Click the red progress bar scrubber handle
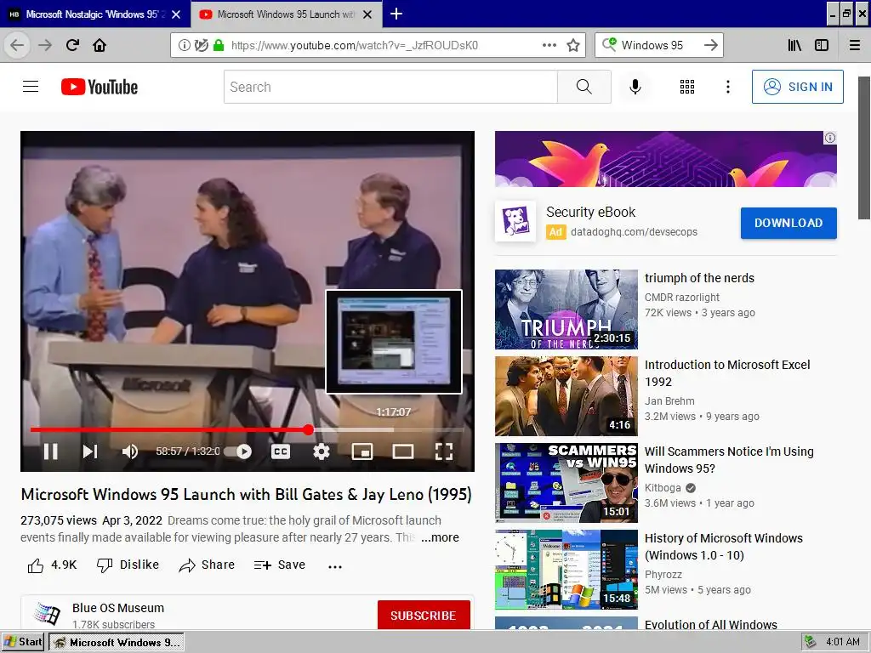 tap(308, 429)
